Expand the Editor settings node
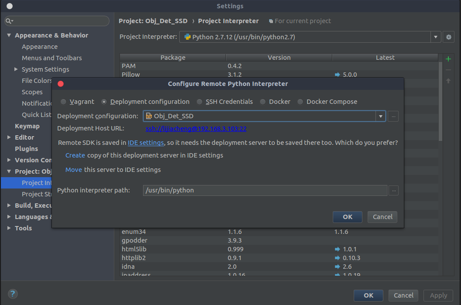The height and width of the screenshot is (305, 461). point(9,137)
